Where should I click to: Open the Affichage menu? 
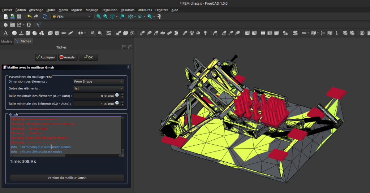click(36, 10)
